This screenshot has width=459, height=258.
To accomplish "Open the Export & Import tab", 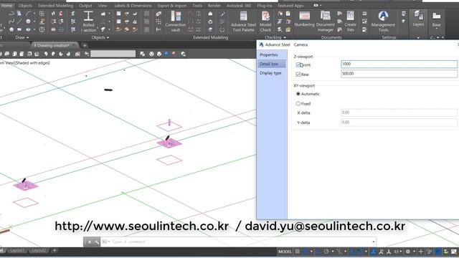I will [x=172, y=6].
